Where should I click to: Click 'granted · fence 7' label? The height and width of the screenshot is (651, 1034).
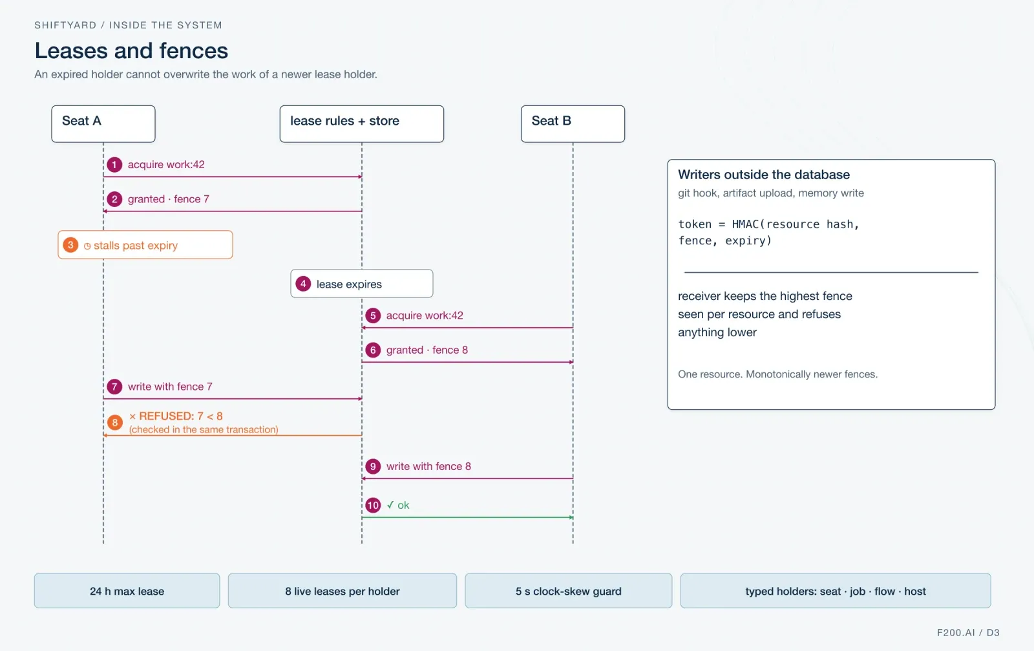coord(169,199)
